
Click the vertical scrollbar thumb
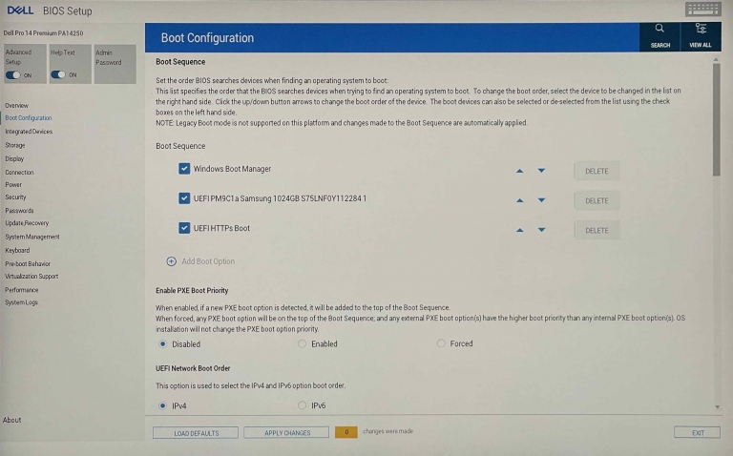pos(717,119)
